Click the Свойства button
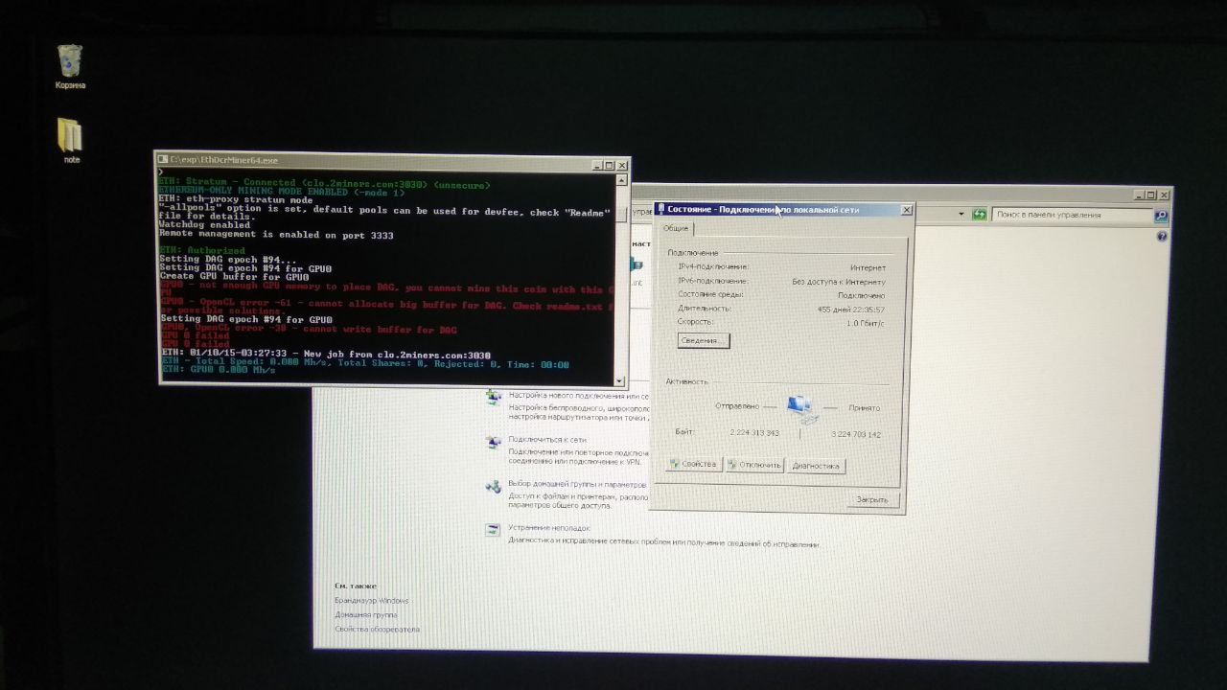Image resolution: width=1227 pixels, height=690 pixels. [693, 465]
